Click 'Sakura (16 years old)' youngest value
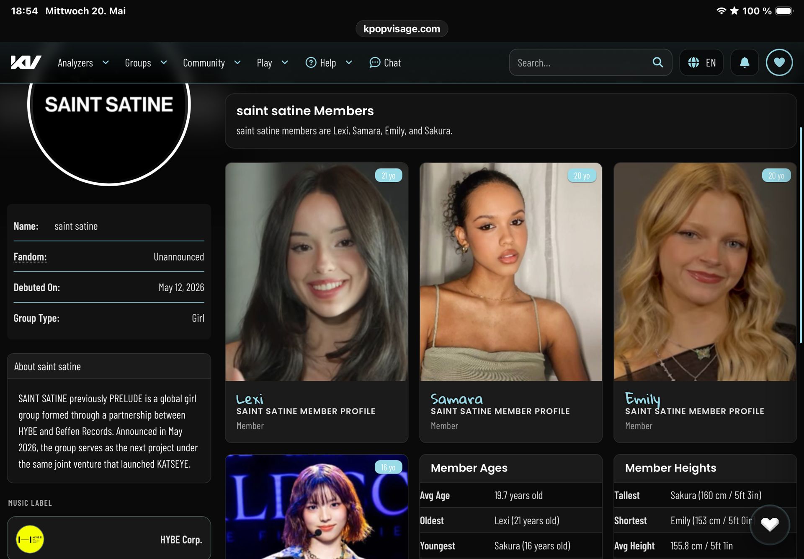Screen dimensions: 804x559 [532, 546]
